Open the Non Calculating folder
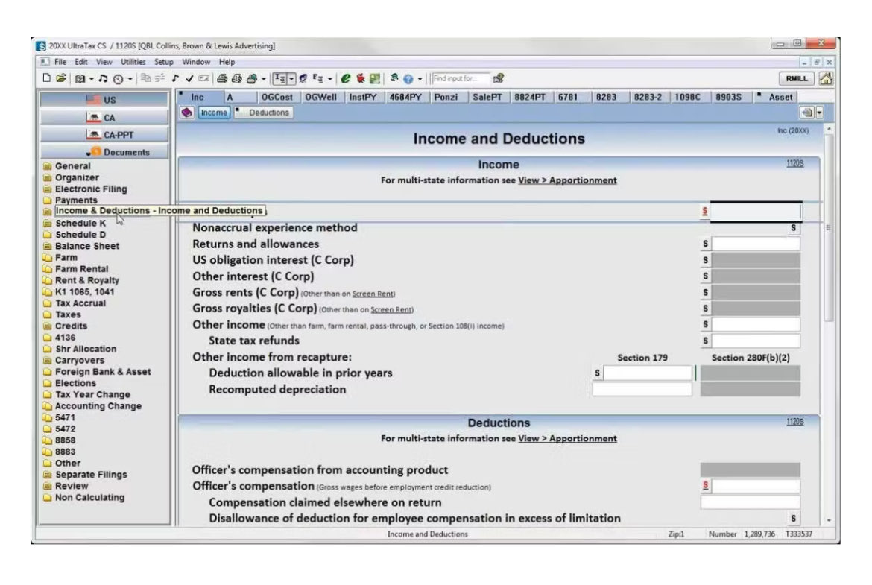The width and height of the screenshot is (872, 585). tap(89, 497)
